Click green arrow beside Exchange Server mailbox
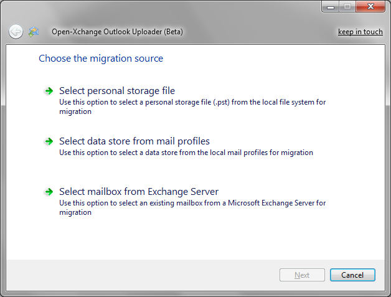Viewport: 391px width, 297px height. tap(49, 192)
